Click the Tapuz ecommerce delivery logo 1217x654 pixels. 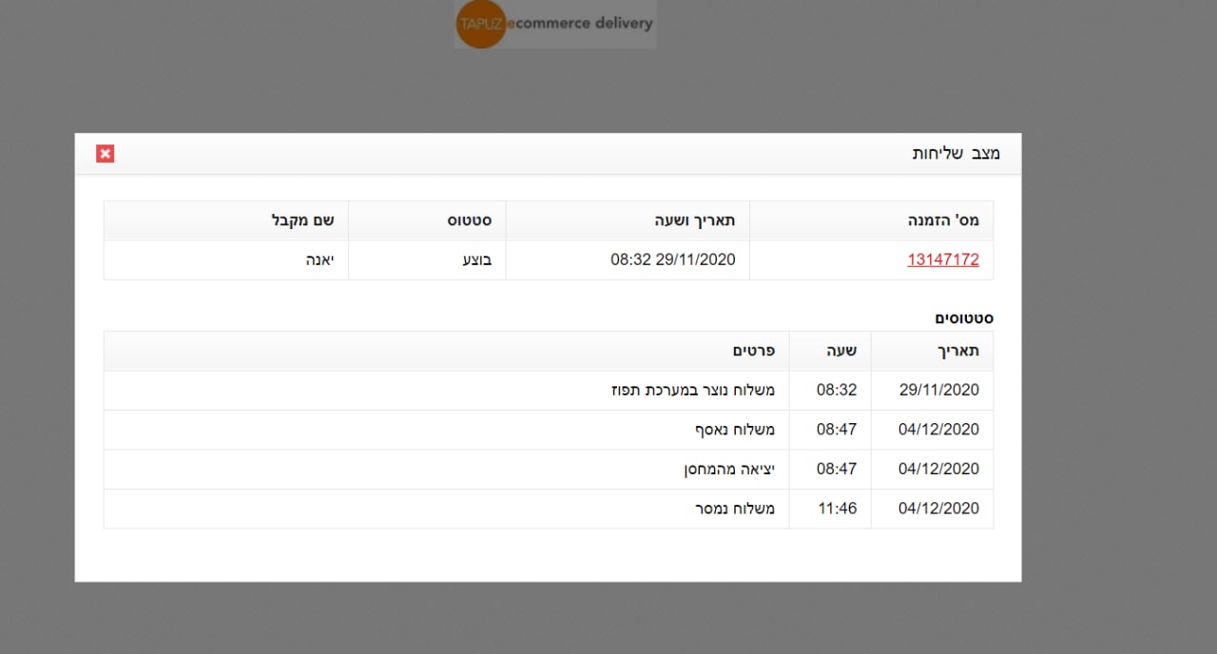(x=555, y=24)
